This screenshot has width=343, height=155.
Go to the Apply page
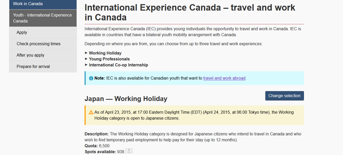[x=43, y=33]
